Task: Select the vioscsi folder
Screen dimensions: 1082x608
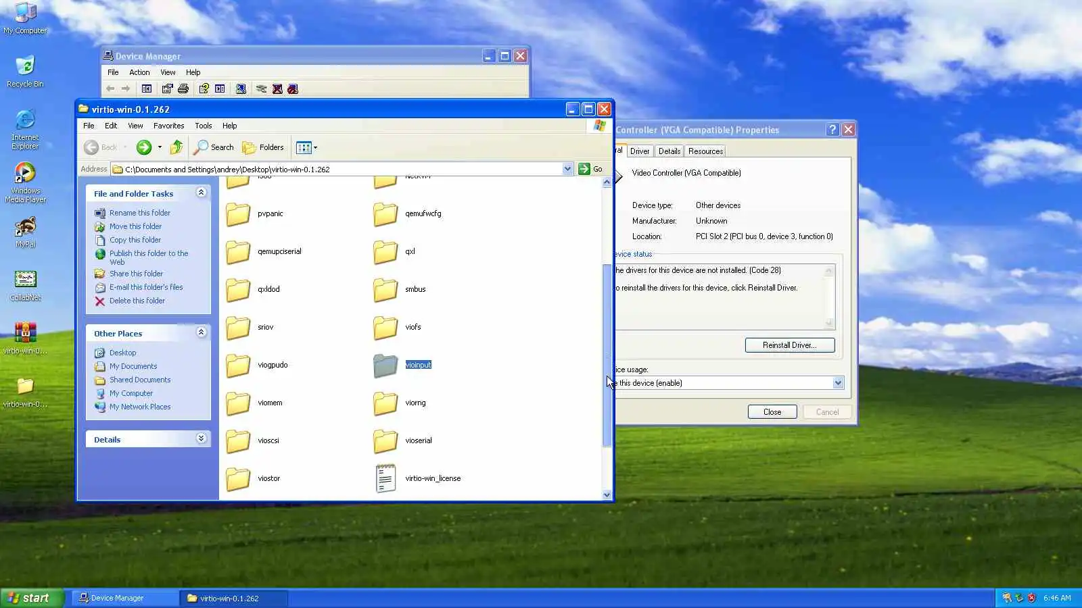Action: click(253, 440)
